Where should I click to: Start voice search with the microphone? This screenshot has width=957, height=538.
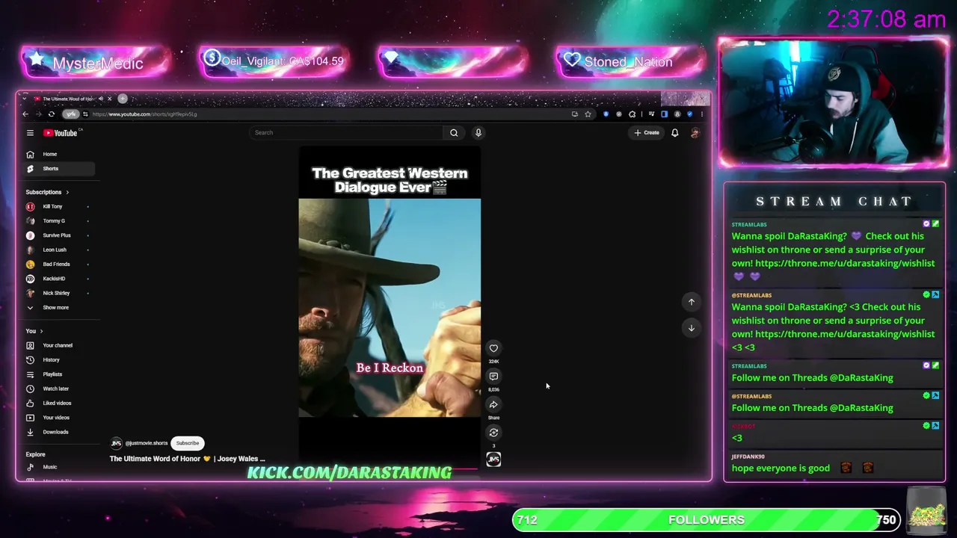[x=478, y=133]
